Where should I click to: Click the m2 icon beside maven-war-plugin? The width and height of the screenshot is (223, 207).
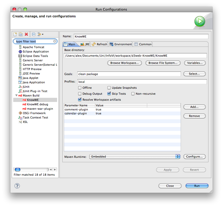[24, 109]
